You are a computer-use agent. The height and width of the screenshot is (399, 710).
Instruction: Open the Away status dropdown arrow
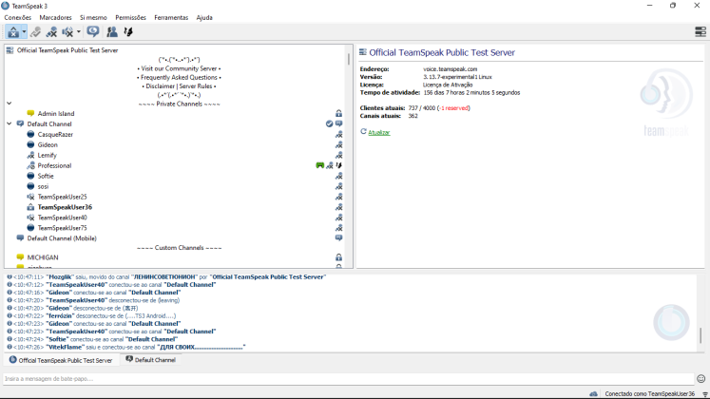tap(24, 32)
